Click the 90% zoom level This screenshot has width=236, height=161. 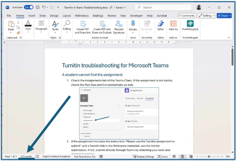click(228, 157)
